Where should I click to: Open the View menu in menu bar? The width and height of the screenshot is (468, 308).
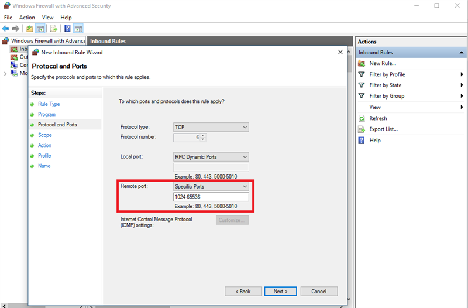tap(47, 18)
